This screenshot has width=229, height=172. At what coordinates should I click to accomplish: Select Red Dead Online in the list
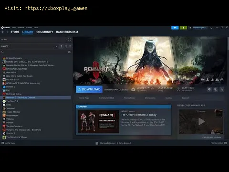(14, 94)
